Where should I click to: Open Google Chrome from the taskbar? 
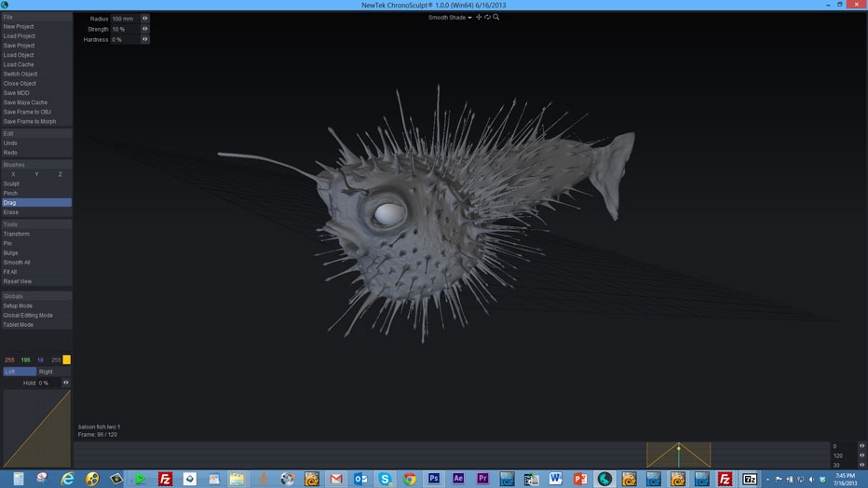point(410,479)
